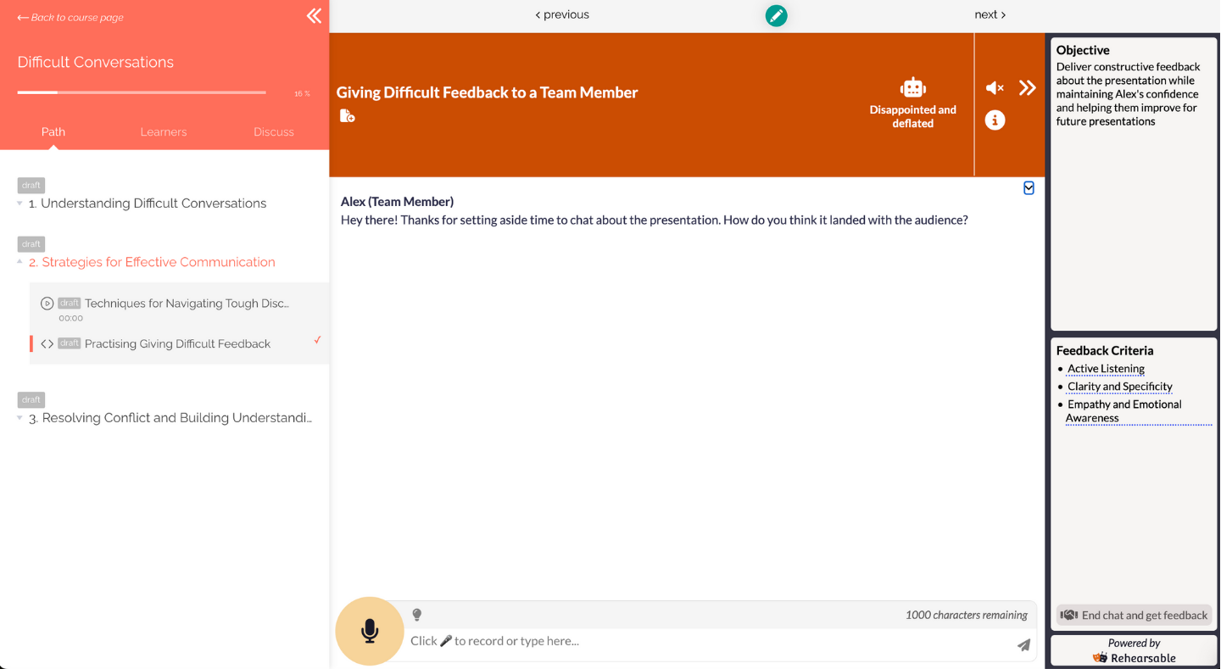Switch to the Learners tab

(163, 131)
